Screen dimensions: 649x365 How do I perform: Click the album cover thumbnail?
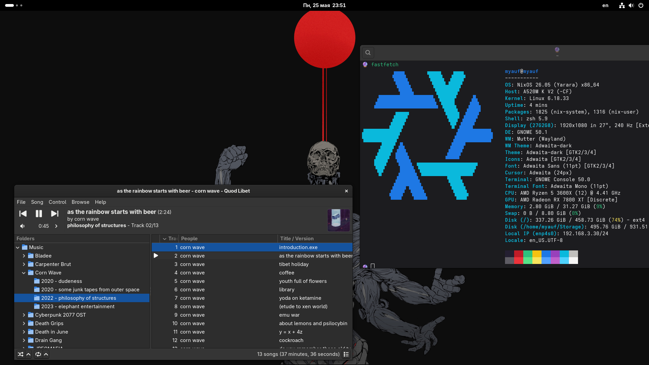coord(339,220)
